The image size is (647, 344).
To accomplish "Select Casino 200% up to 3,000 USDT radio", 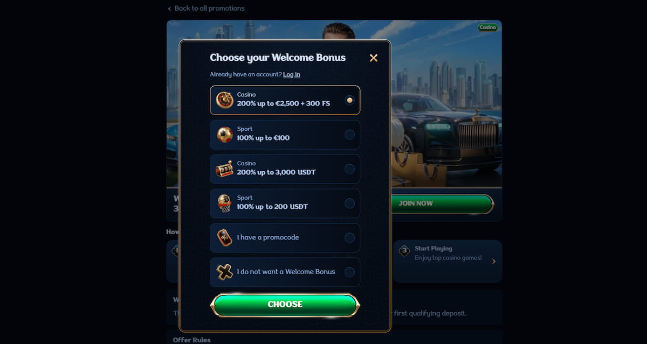I will tap(349, 169).
